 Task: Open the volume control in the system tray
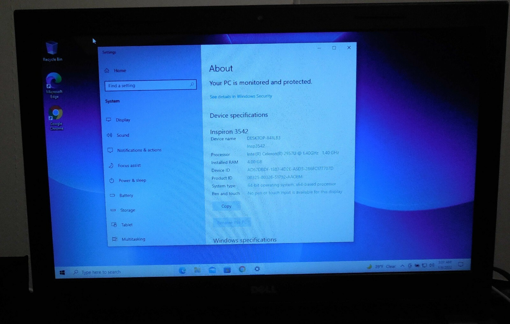pos(432,265)
